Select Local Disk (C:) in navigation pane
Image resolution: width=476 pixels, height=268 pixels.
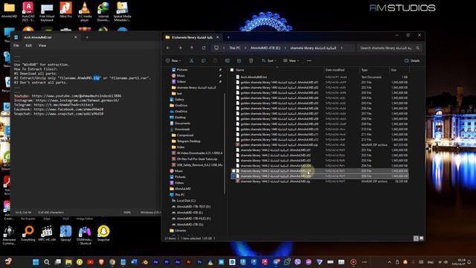point(186,200)
